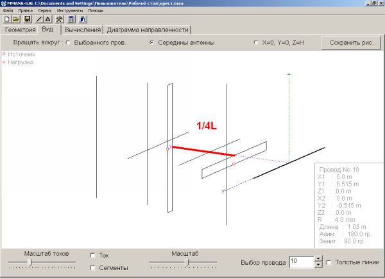385x279 pixels.
Task: Switch to the Диаграмма направленности tab
Action: [x=148, y=30]
